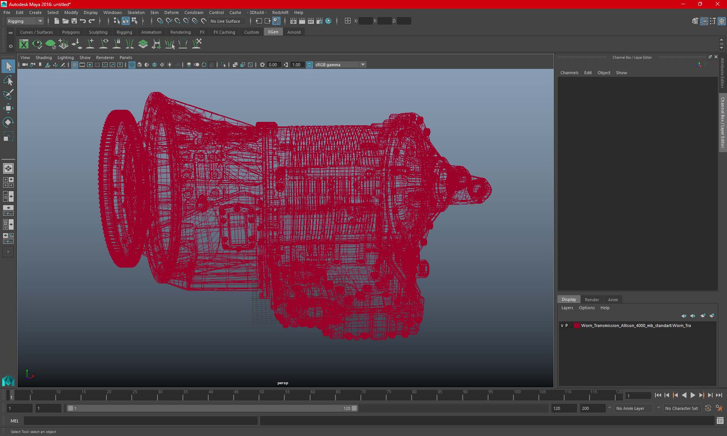
Task: Toggle layer playback P box
Action: [x=566, y=325]
